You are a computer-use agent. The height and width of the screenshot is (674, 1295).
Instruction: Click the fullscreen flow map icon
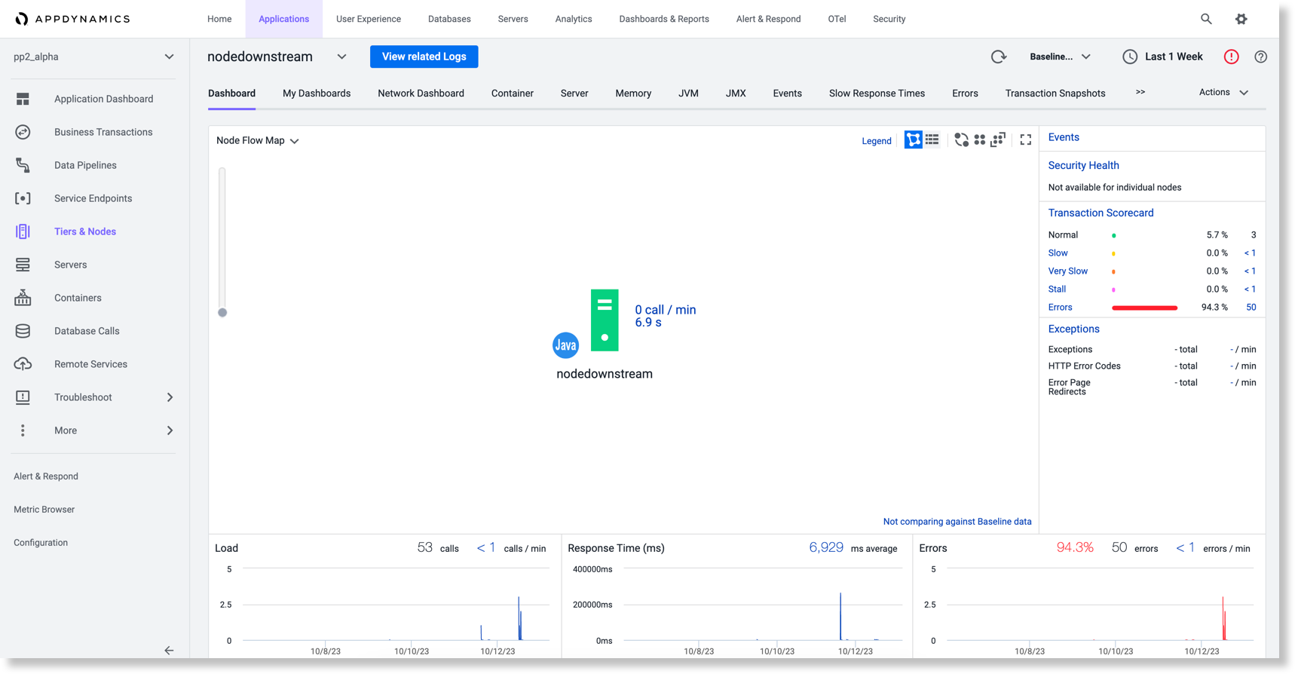pos(1025,139)
